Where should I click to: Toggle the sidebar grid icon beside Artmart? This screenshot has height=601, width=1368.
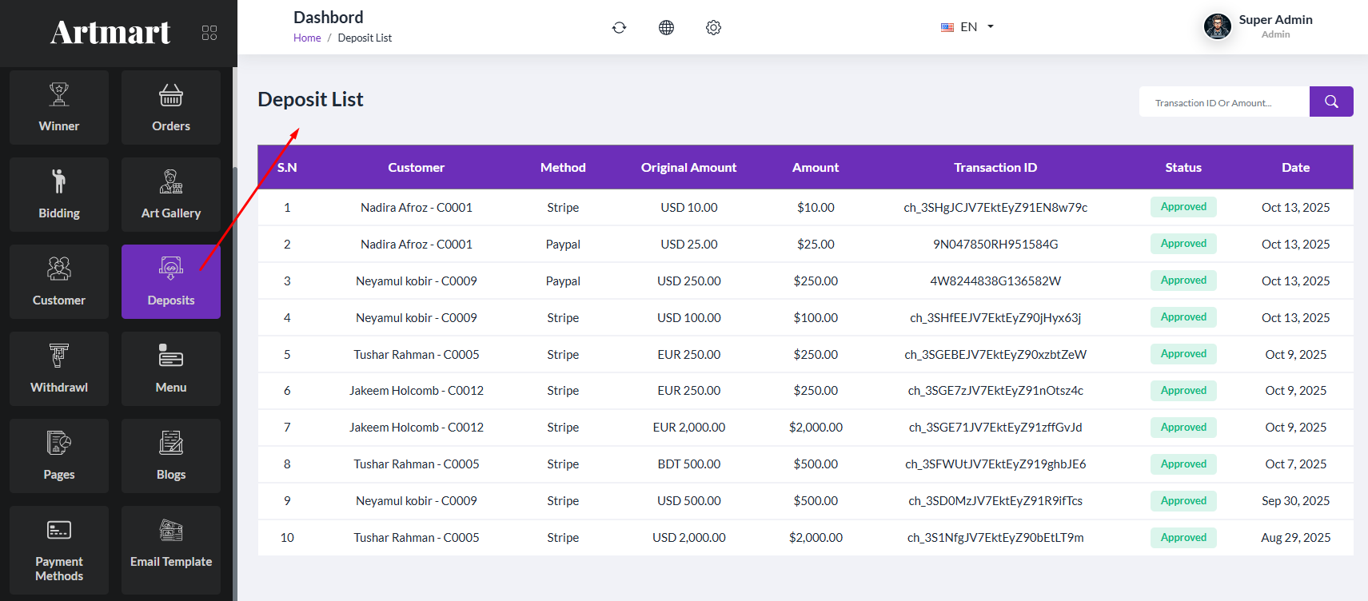pos(209,33)
